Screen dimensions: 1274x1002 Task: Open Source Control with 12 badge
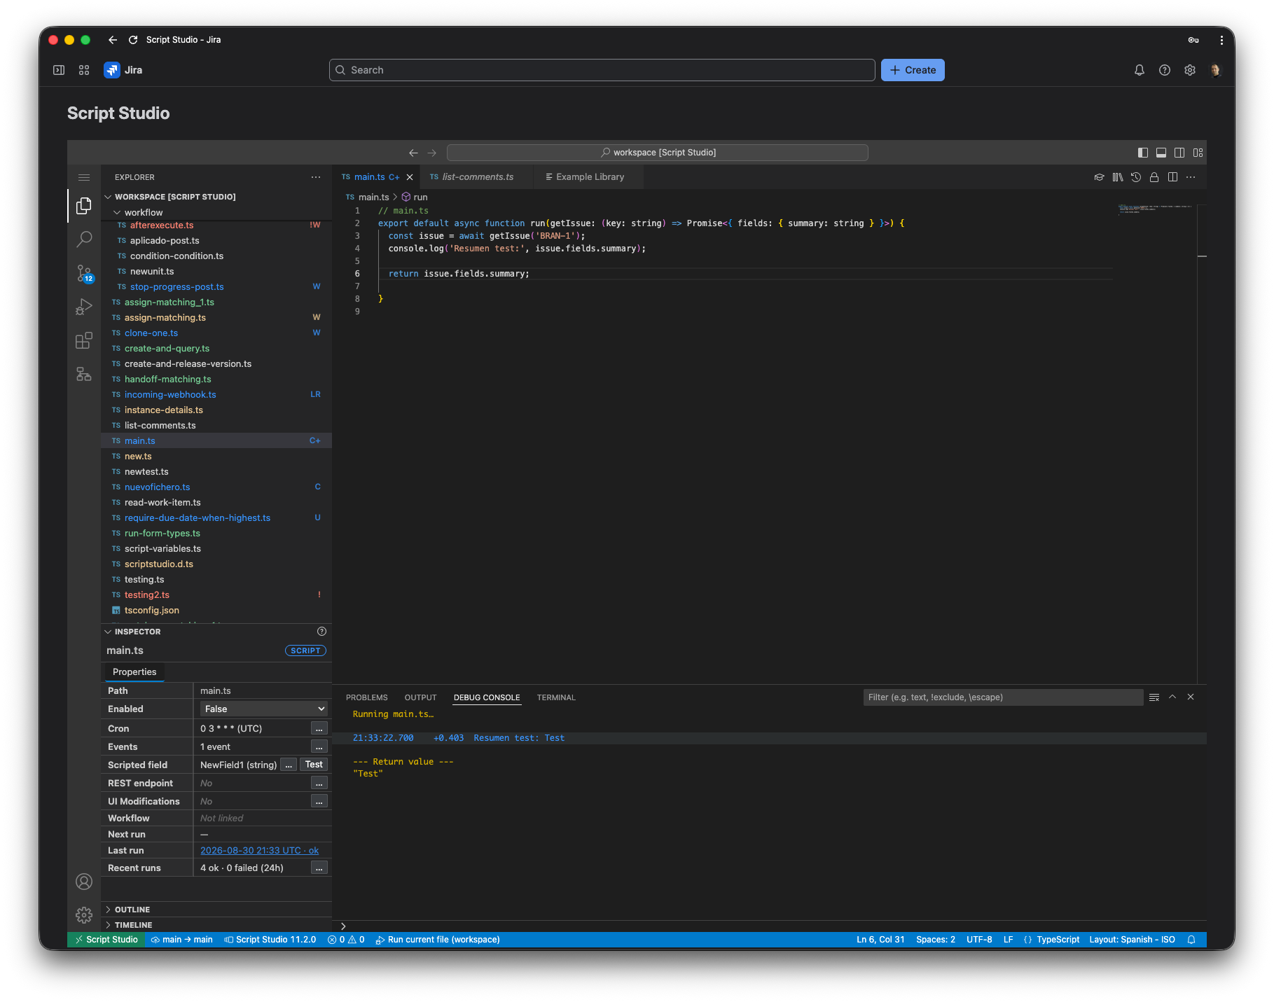(84, 273)
